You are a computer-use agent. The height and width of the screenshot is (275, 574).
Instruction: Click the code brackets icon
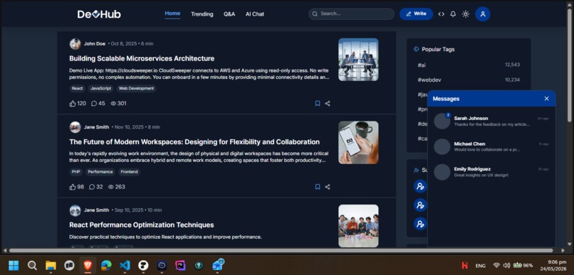[441, 14]
